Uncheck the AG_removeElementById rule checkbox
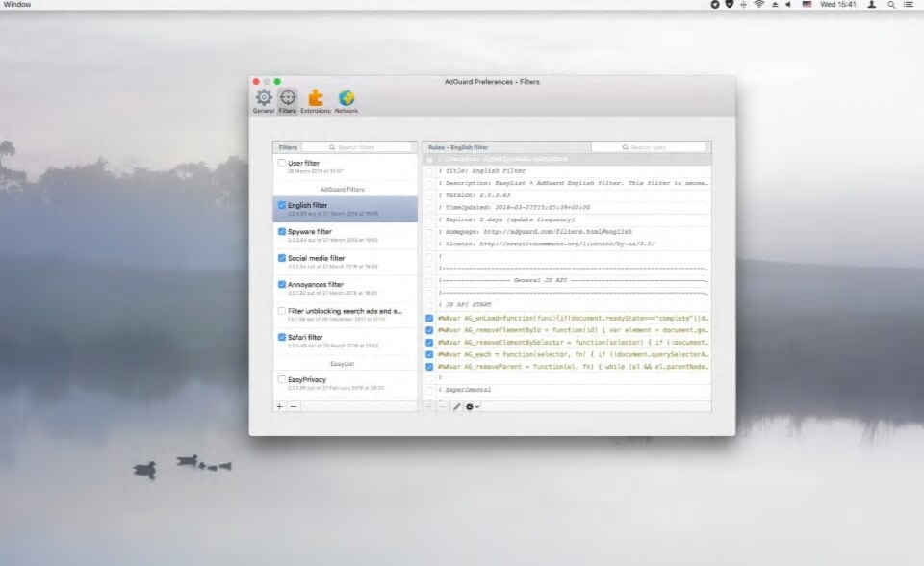Screen dimensions: 924x566 click(x=429, y=330)
